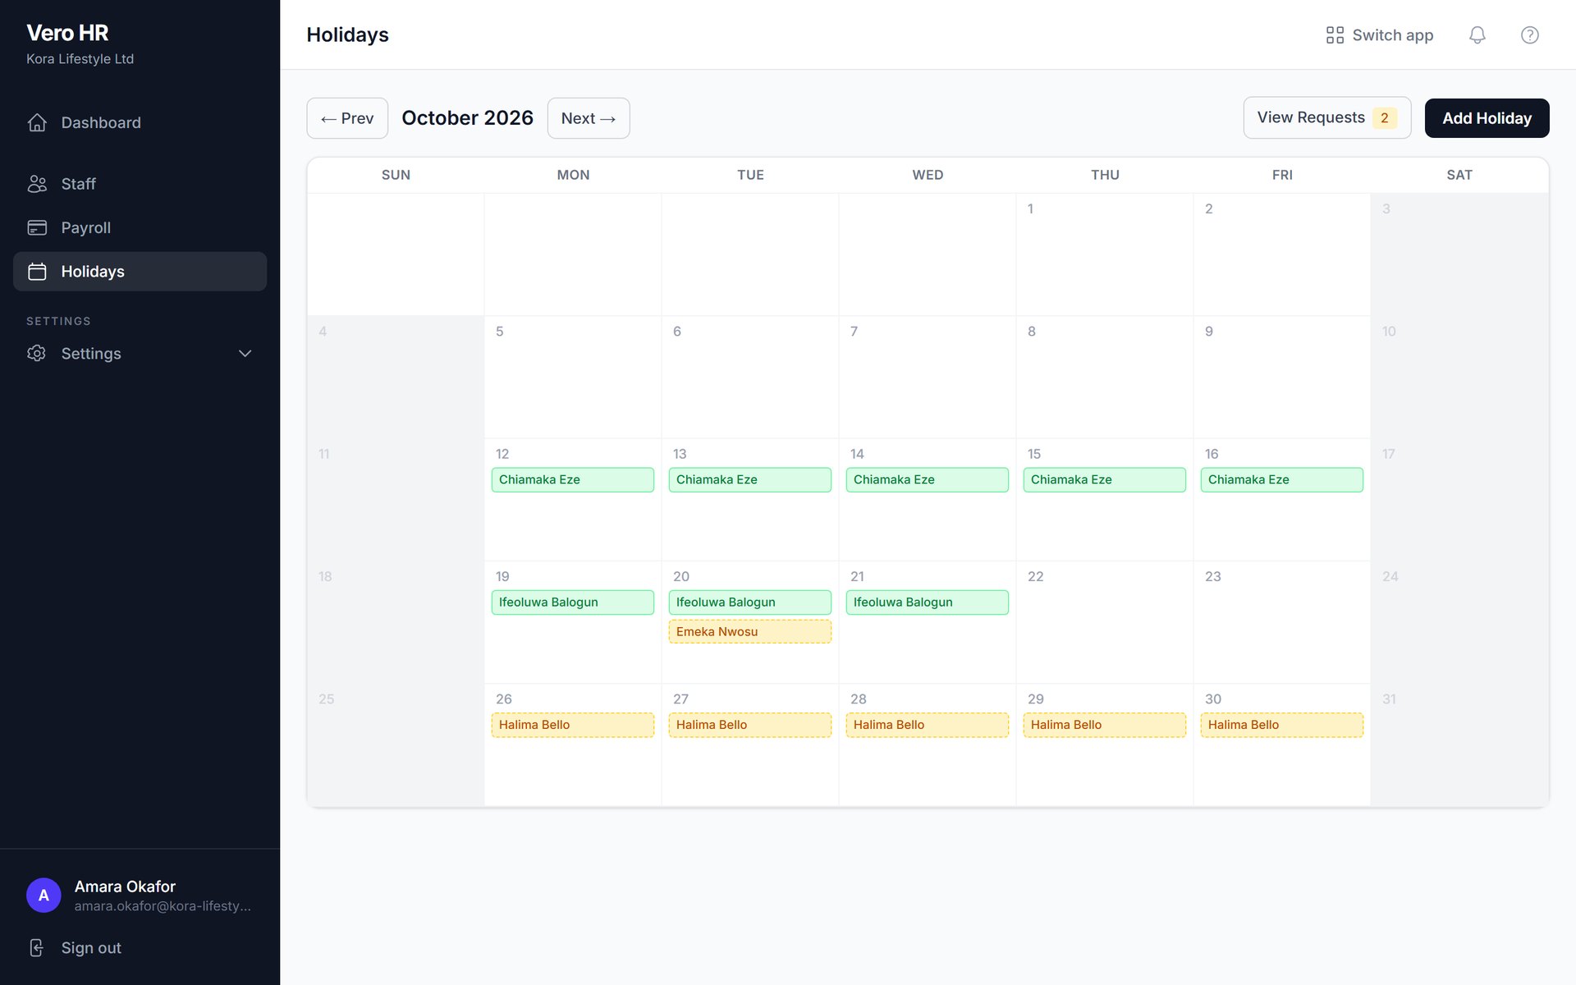This screenshot has width=1576, height=985.
Task: Open Halima Bello request on October 28
Action: (x=928, y=725)
